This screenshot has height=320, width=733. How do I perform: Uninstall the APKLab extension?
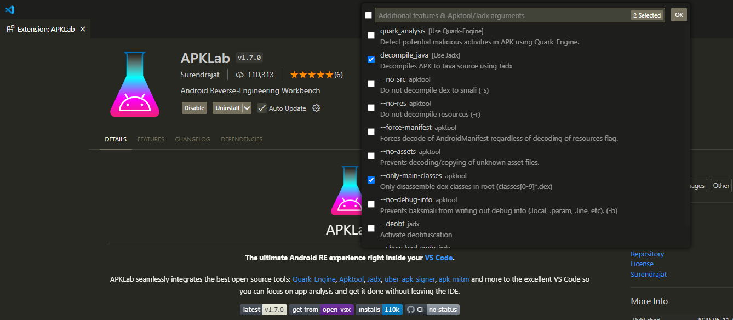pos(227,108)
